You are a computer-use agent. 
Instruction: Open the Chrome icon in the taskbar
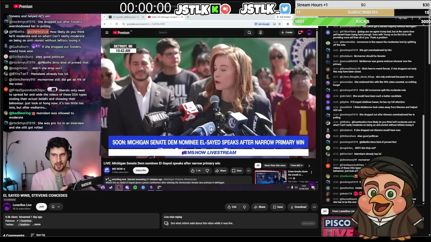pos(159,188)
